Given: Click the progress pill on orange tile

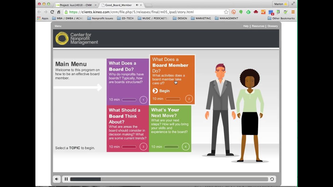Looking at the screenshot, I should click(173, 99).
